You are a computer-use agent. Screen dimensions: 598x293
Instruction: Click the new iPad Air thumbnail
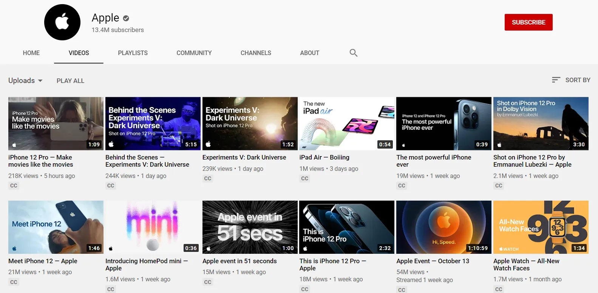tap(347, 124)
